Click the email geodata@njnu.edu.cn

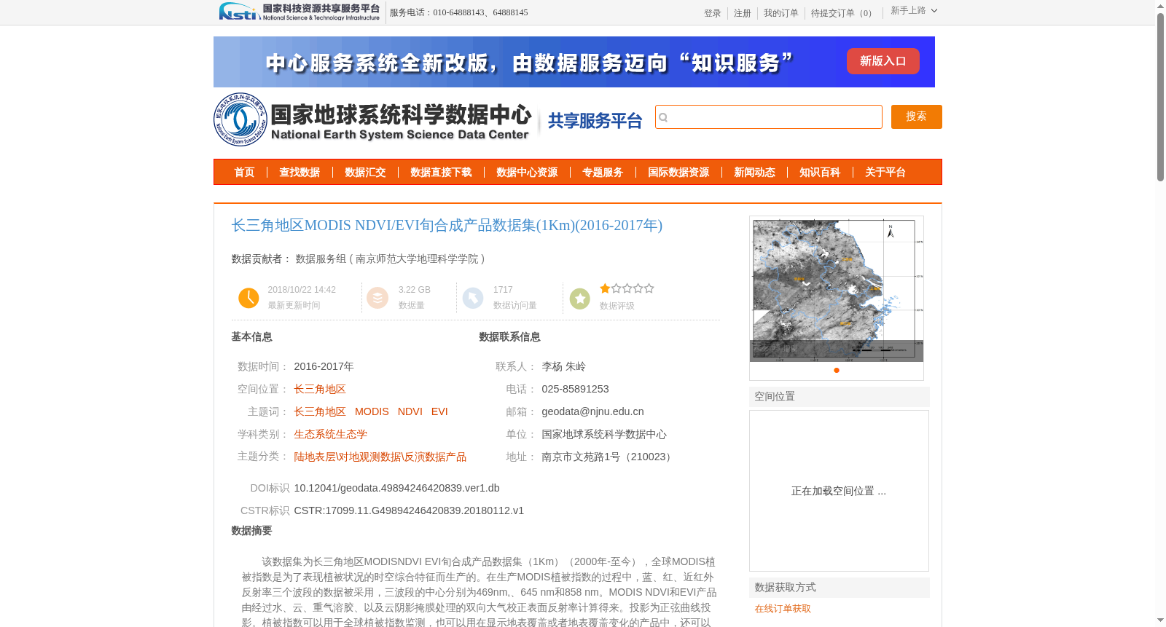tap(592, 411)
